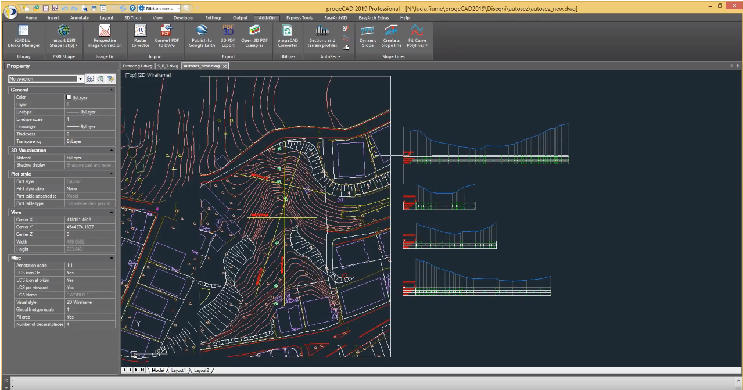
Task: Open the 3D Tools ribbon tab
Action: 133,18
